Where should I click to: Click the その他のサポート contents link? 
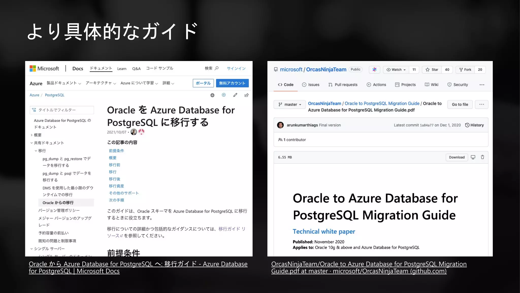[x=124, y=193]
